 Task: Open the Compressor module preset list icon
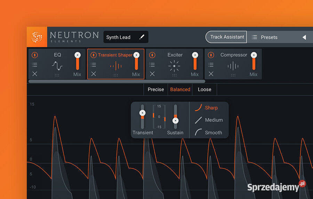click(211, 65)
